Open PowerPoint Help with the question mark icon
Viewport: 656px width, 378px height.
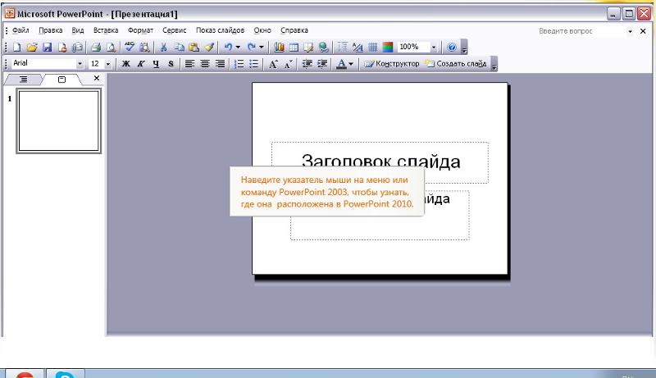point(452,48)
